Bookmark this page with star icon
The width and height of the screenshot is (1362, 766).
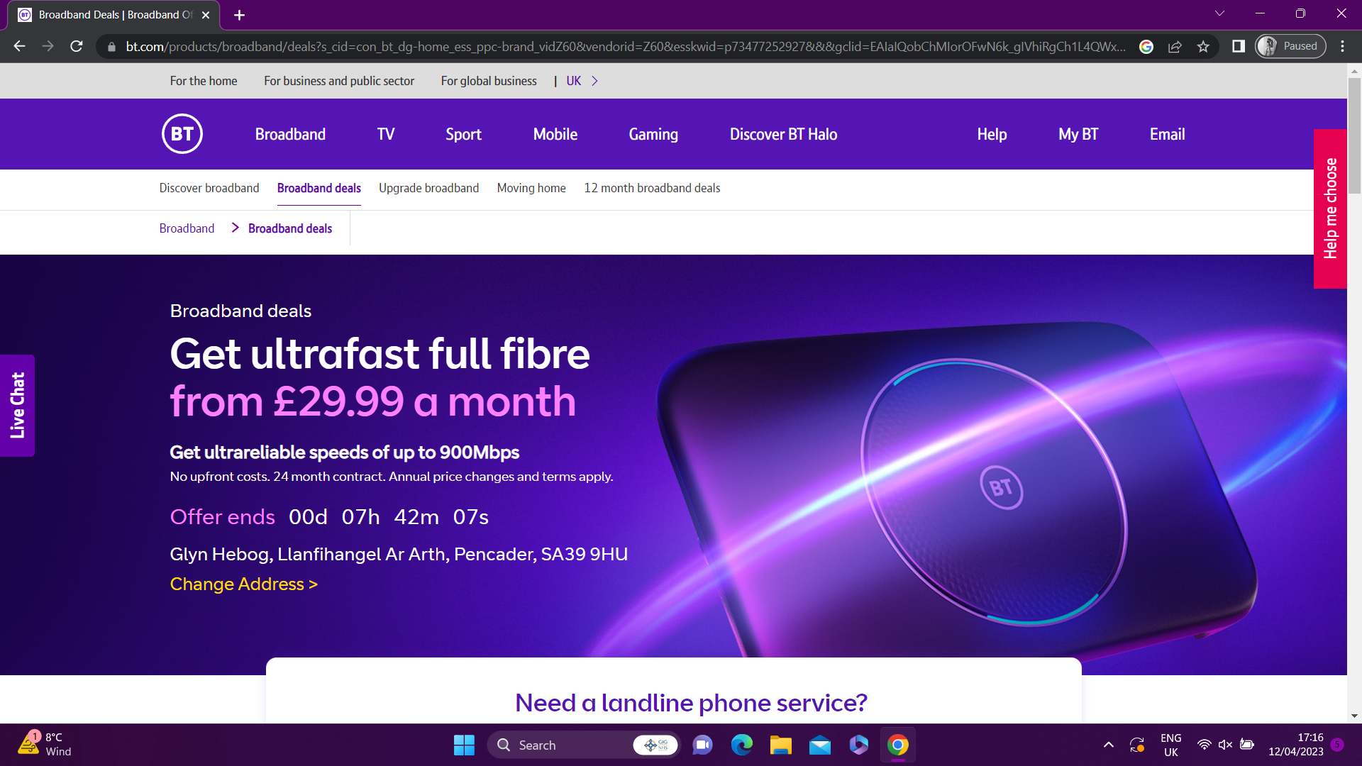point(1203,46)
